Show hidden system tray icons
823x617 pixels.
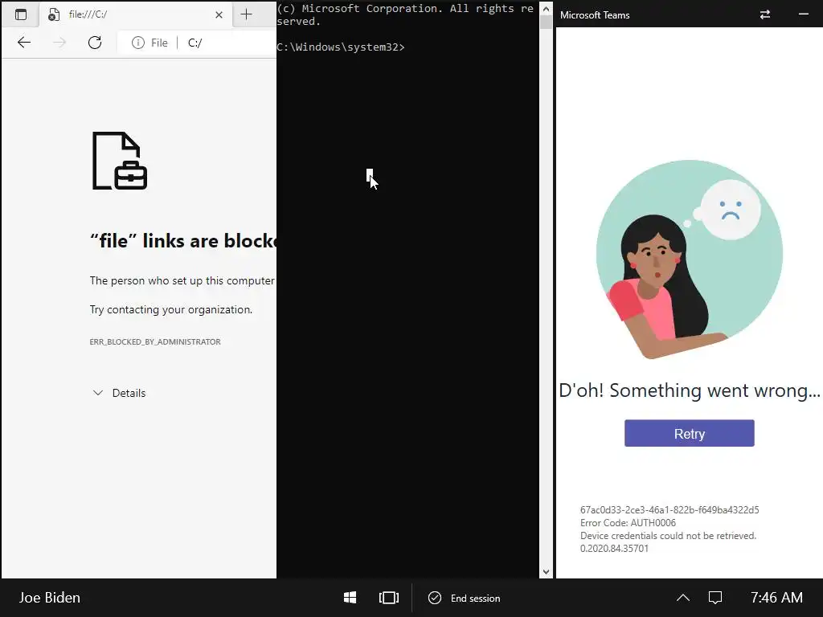point(683,598)
